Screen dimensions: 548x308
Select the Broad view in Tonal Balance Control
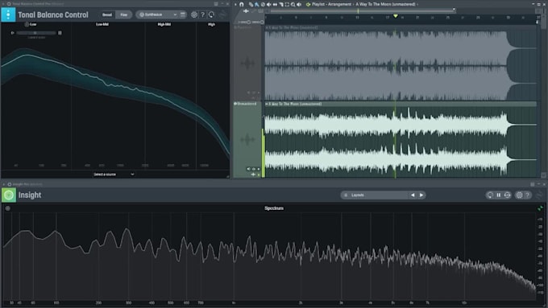tap(107, 14)
